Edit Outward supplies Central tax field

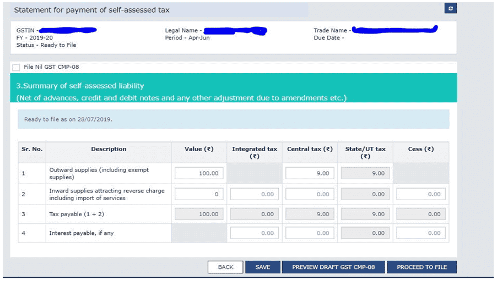click(x=310, y=173)
